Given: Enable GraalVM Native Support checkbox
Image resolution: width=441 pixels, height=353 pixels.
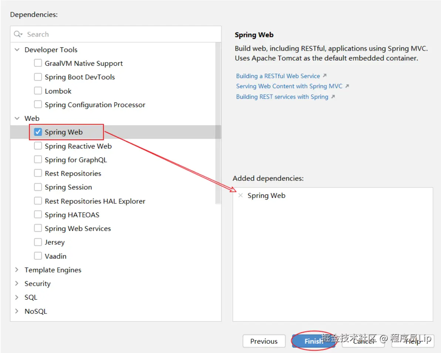Looking at the screenshot, I should pos(38,63).
